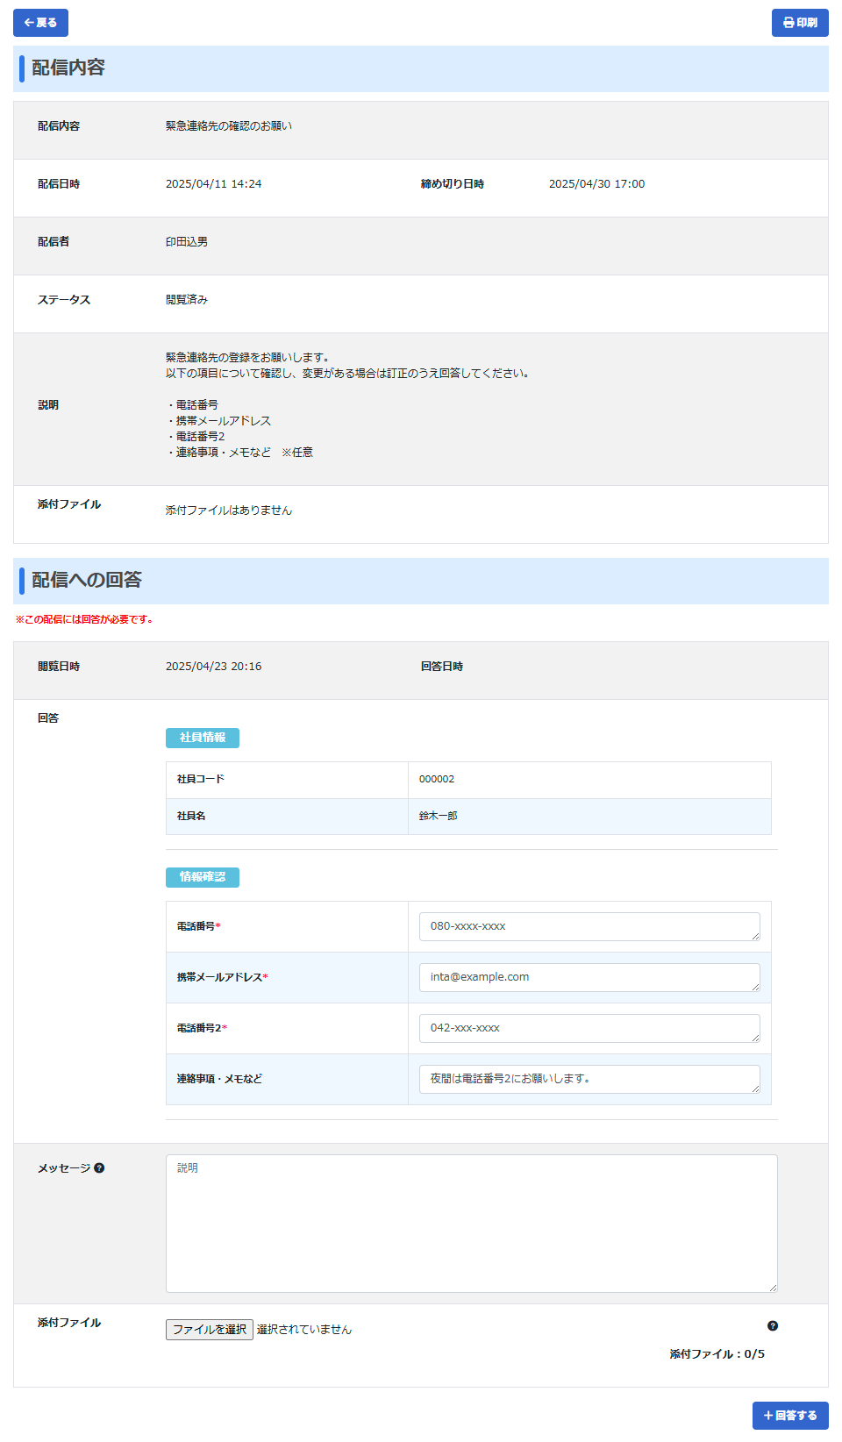Screen dimensions: 842x1442
Task: Click inside the メッセージ text area
Action: (x=471, y=1224)
